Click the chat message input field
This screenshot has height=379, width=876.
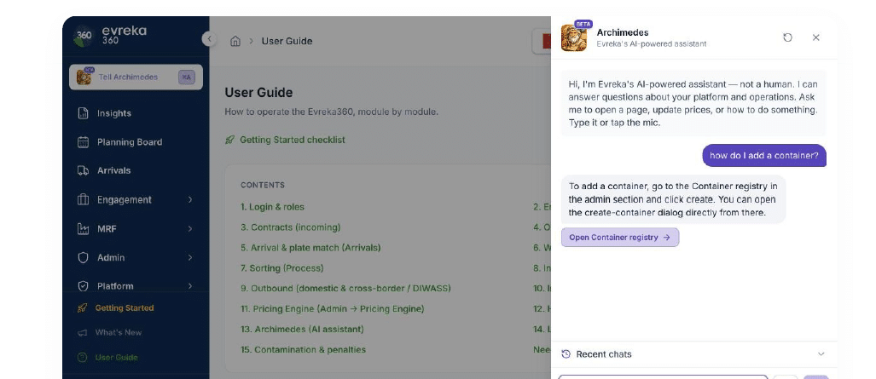coord(663,376)
